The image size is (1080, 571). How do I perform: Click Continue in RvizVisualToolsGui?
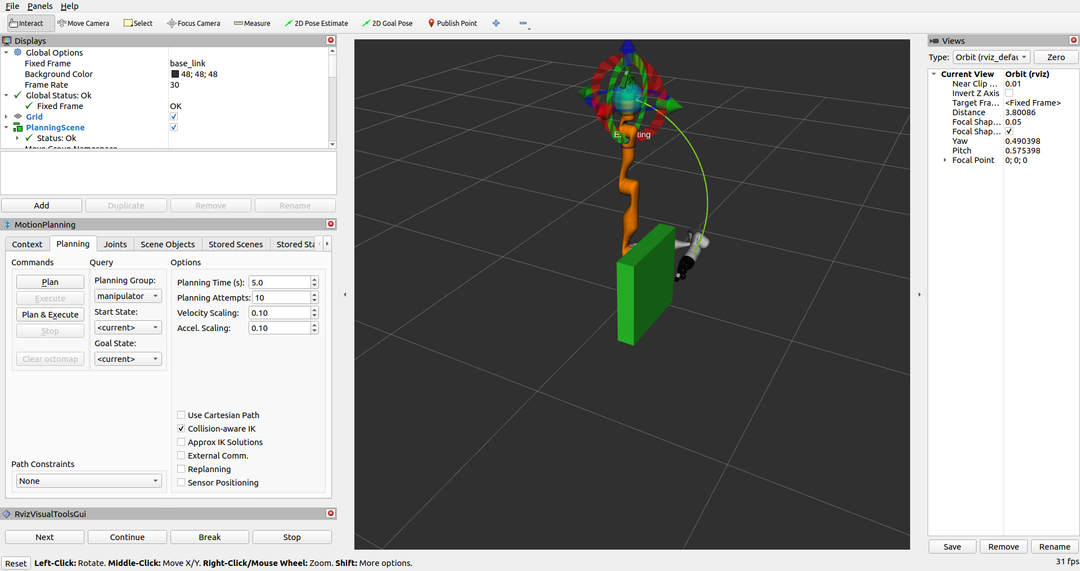click(x=127, y=537)
